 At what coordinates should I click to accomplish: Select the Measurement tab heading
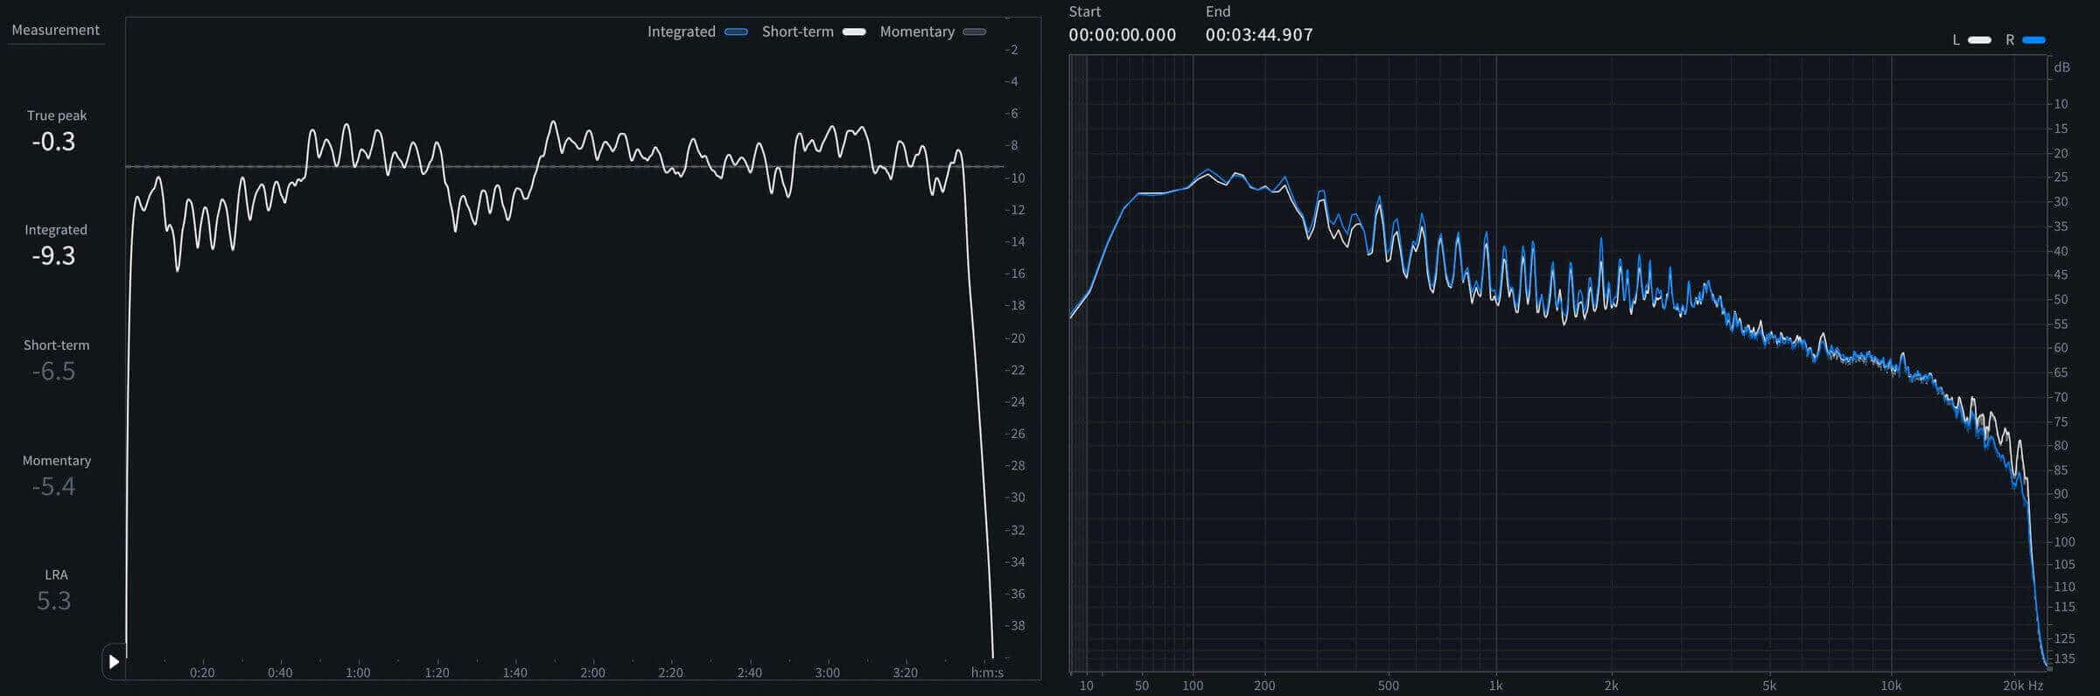tap(55, 30)
